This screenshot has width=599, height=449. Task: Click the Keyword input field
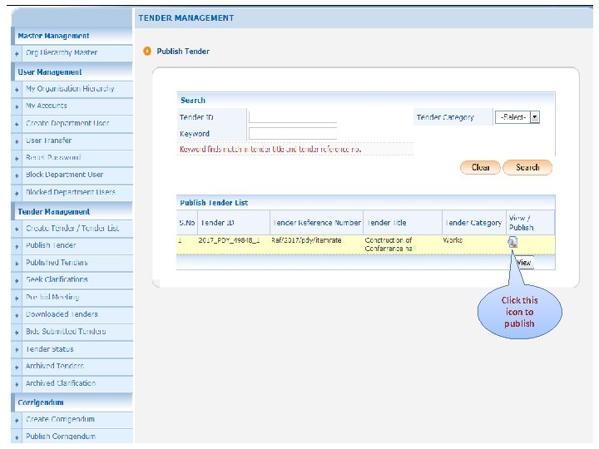pos(293,134)
